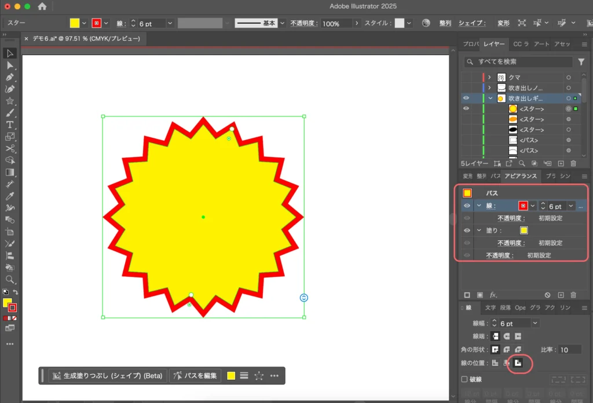Click the round cap stroke icon
This screenshot has width=593, height=403.
pos(507,336)
